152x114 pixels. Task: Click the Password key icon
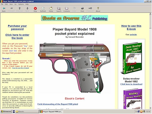click(90, 8)
